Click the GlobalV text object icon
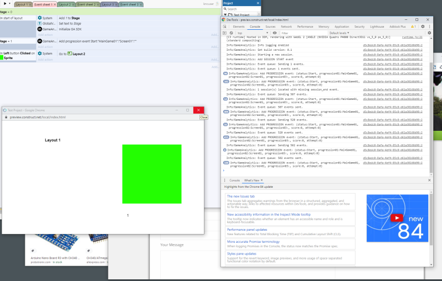Image resolution: width=442 pixels, height=281 pixels. (x=40, y=23)
